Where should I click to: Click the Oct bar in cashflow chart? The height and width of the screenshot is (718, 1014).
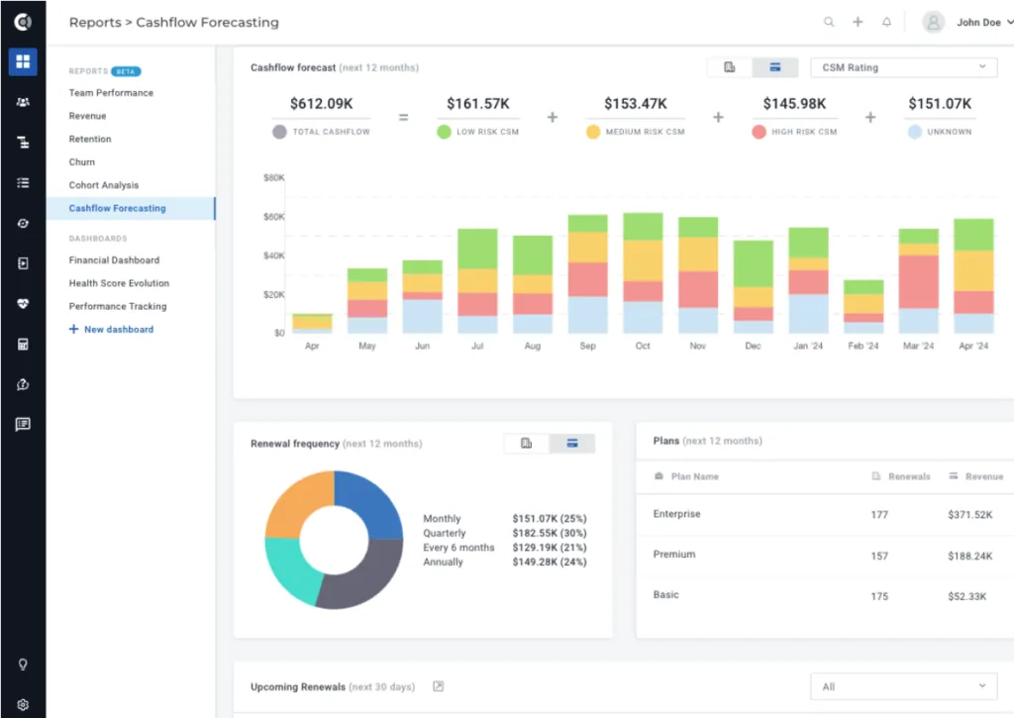(x=643, y=273)
